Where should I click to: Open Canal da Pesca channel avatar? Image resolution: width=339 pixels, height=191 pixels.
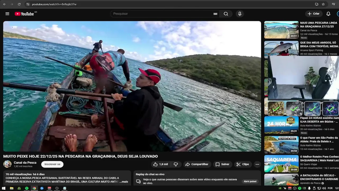coord(7,164)
